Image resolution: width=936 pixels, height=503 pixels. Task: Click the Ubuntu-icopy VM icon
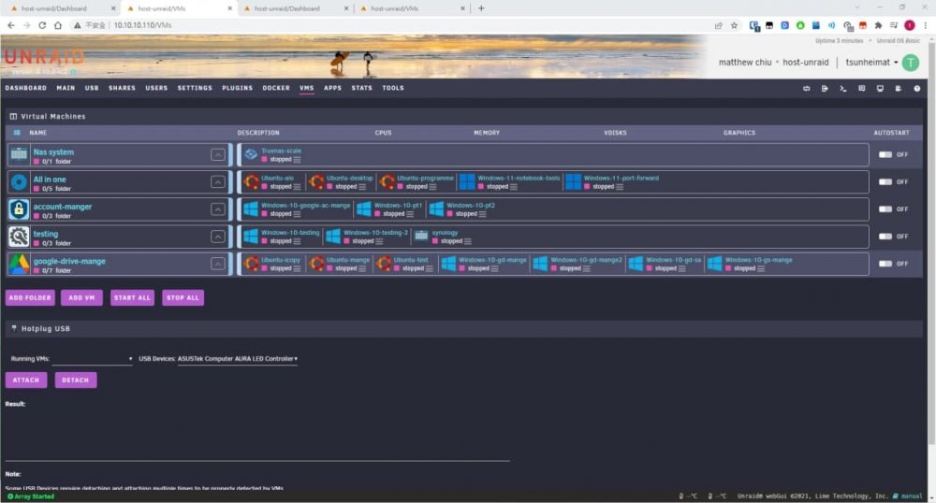[x=251, y=264]
